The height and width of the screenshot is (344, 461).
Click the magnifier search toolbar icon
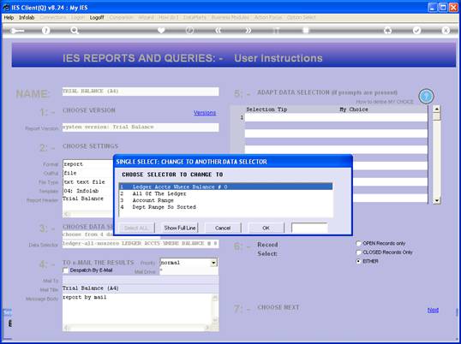pos(75,30)
